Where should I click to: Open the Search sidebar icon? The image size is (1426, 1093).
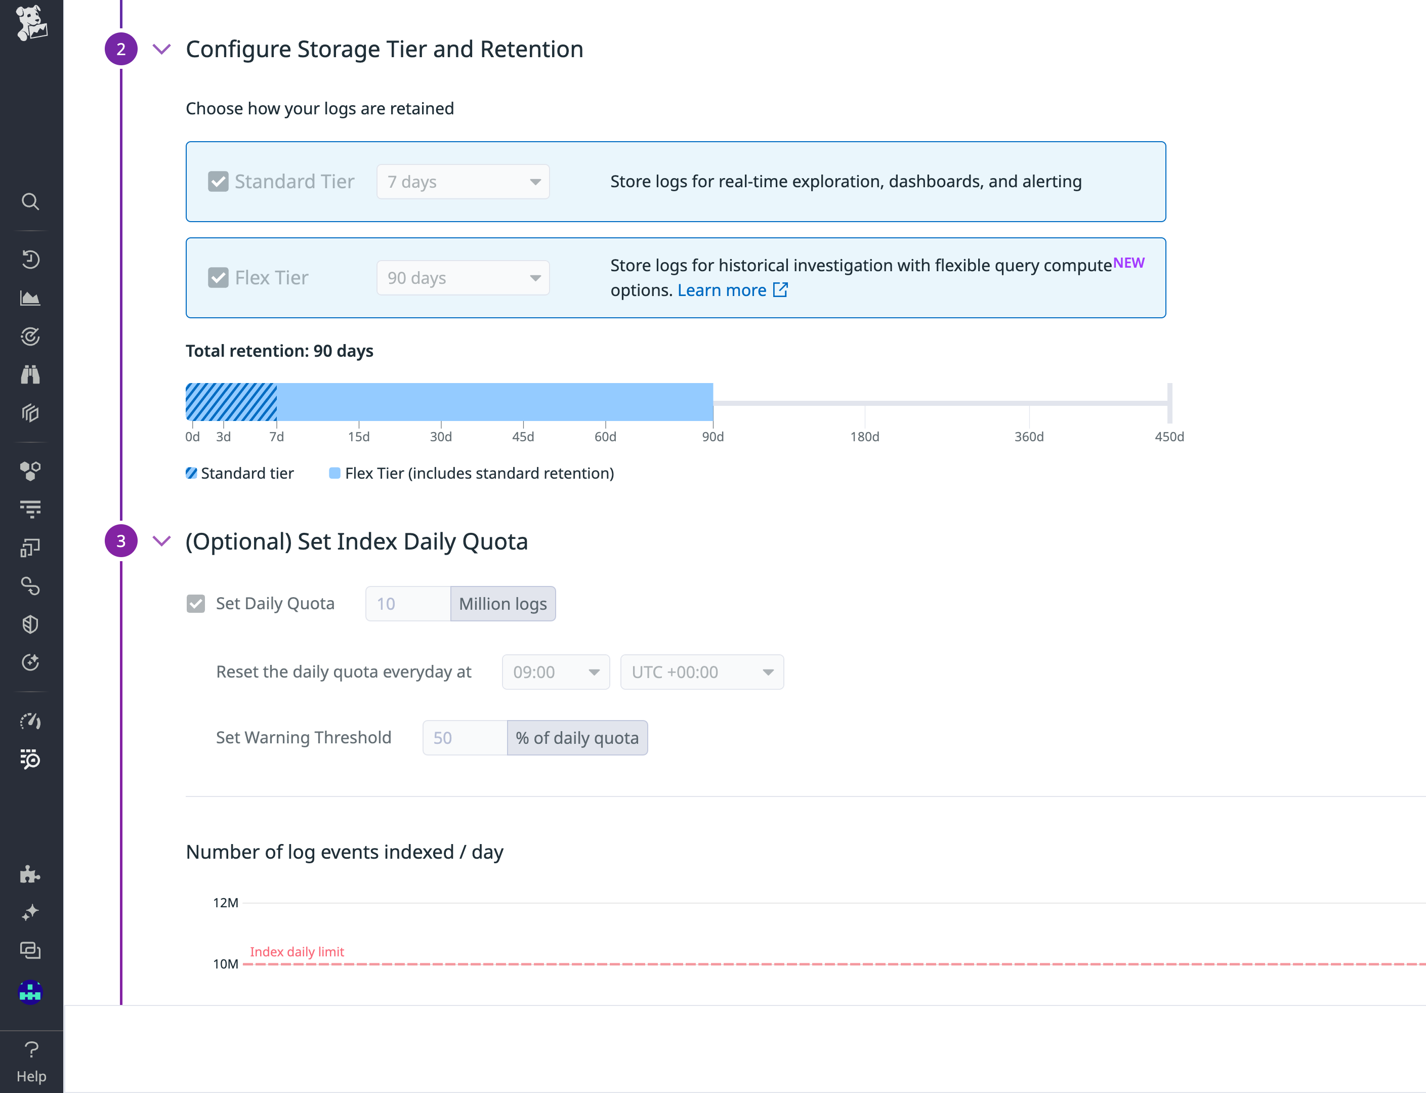click(30, 202)
